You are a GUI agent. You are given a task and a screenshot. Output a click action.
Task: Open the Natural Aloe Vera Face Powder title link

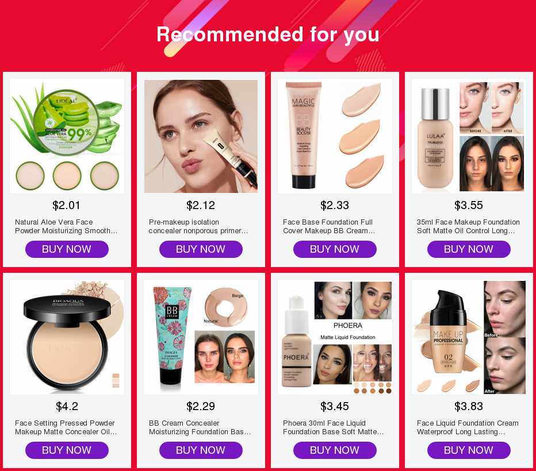coord(66,226)
